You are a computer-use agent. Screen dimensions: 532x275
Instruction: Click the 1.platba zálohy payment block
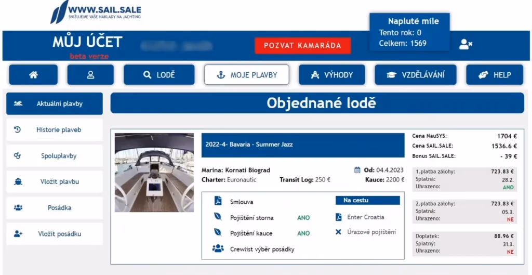coord(464,179)
